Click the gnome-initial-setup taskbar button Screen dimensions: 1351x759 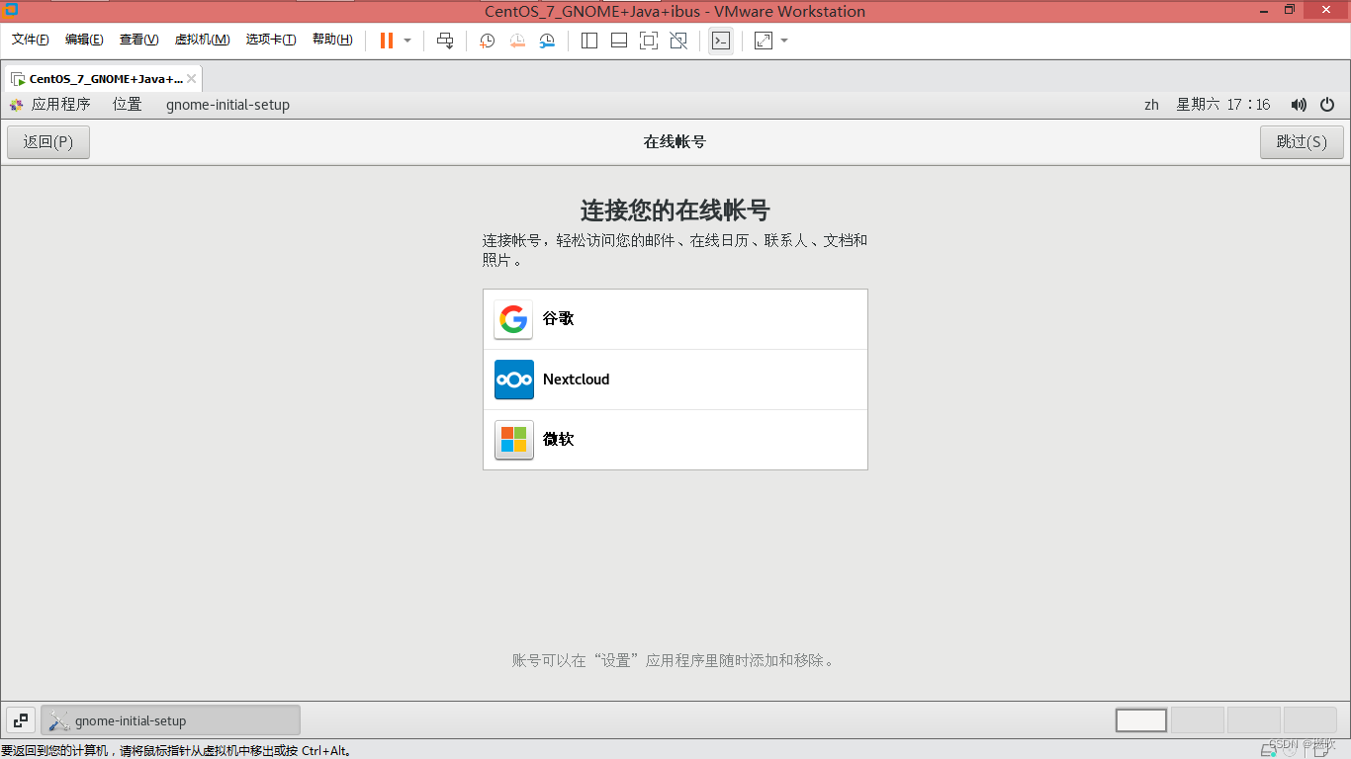[170, 720]
